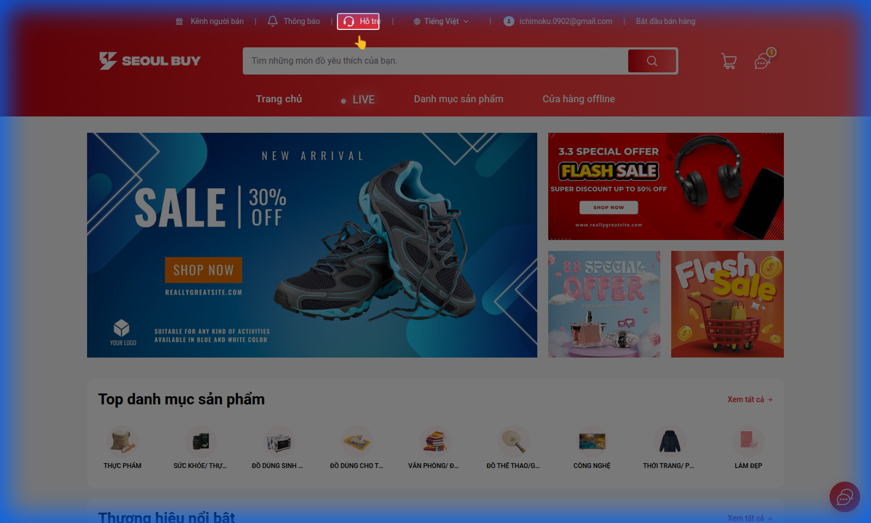
Task: Click the search magnifier button
Action: click(652, 61)
